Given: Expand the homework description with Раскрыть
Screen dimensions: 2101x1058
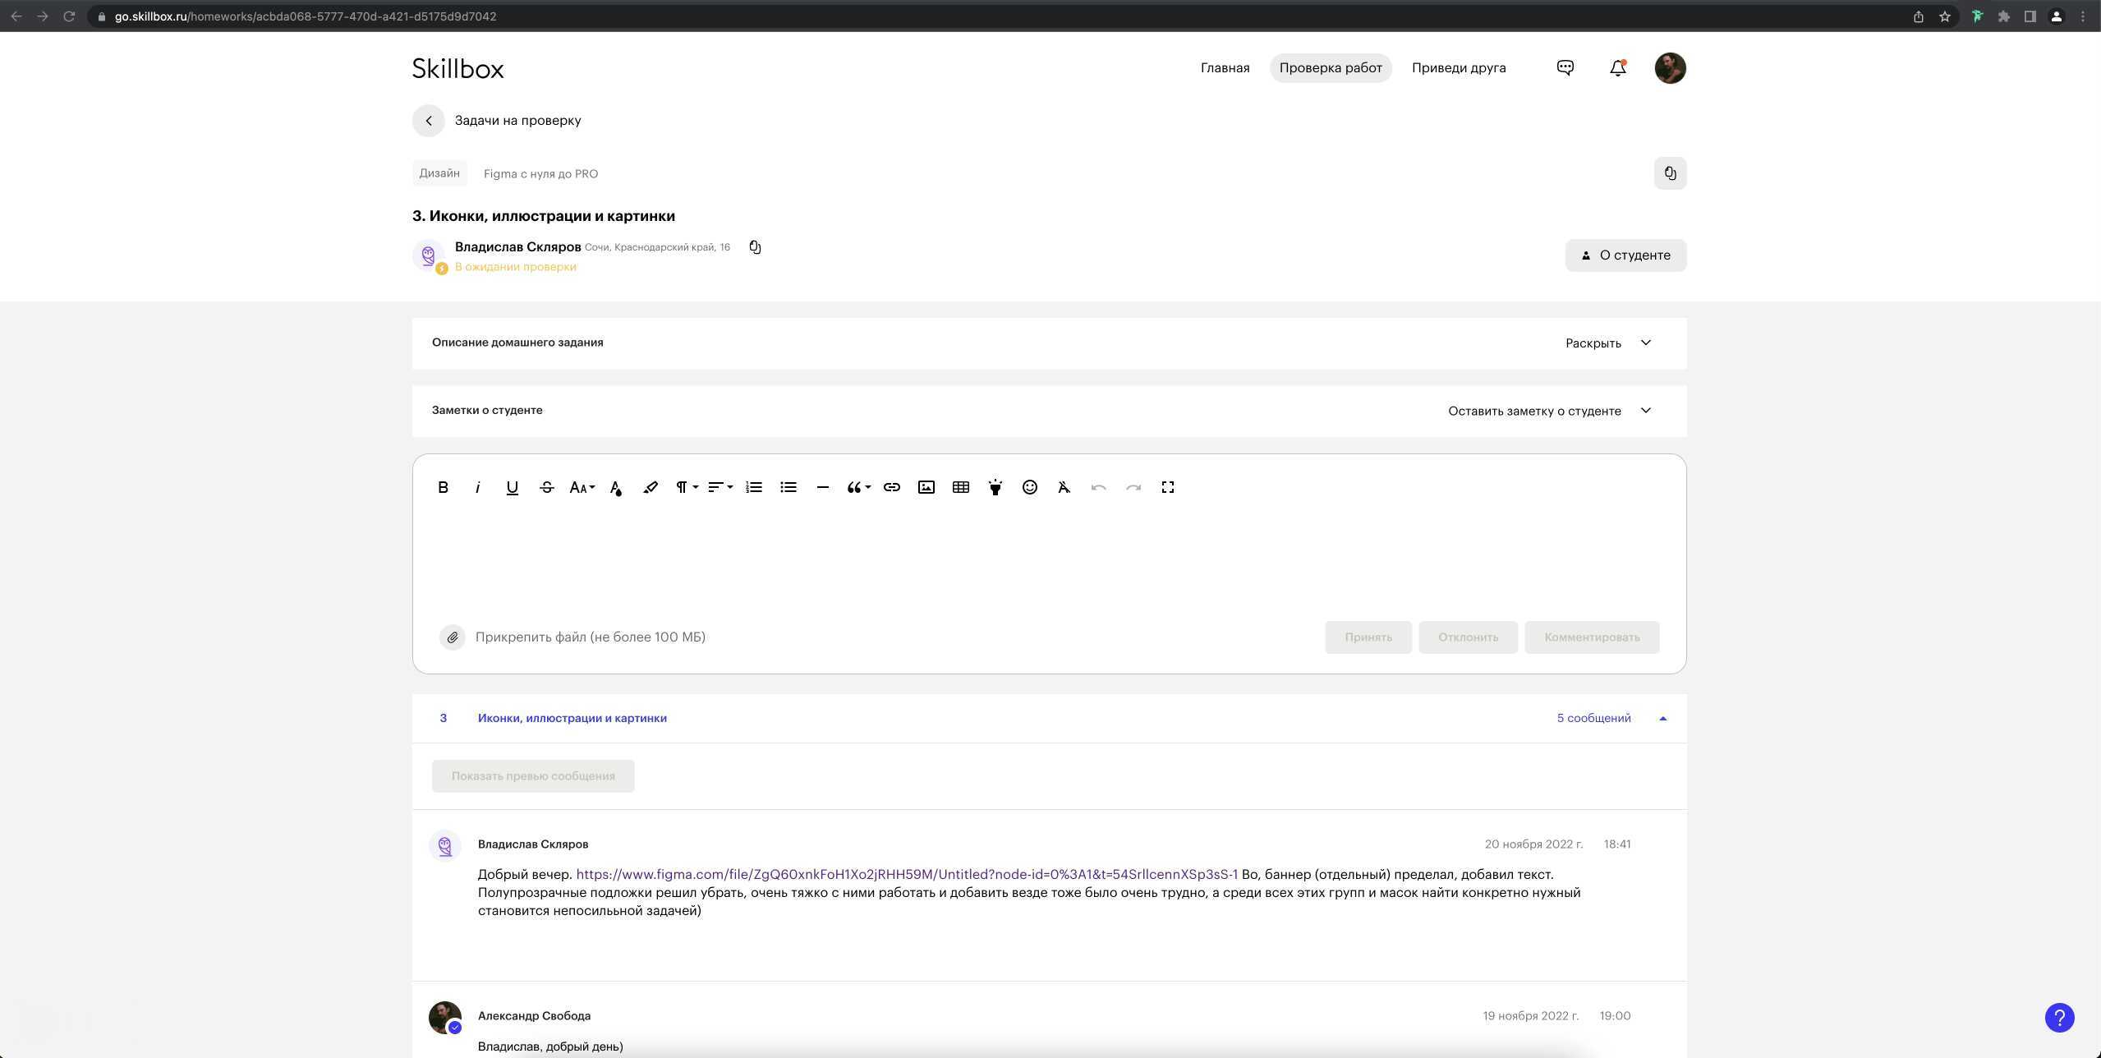Looking at the screenshot, I should (x=1607, y=343).
